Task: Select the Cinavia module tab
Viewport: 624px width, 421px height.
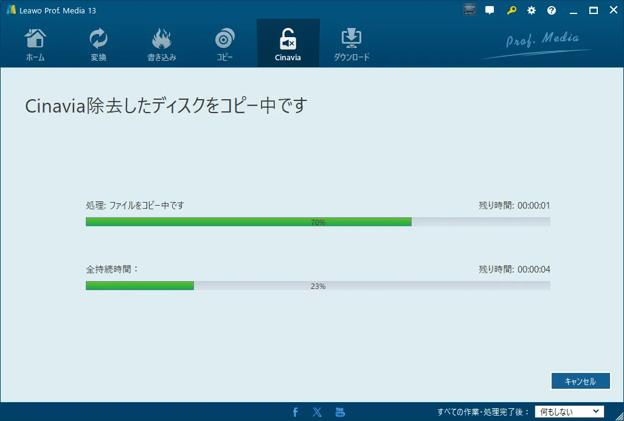Action: (x=288, y=43)
